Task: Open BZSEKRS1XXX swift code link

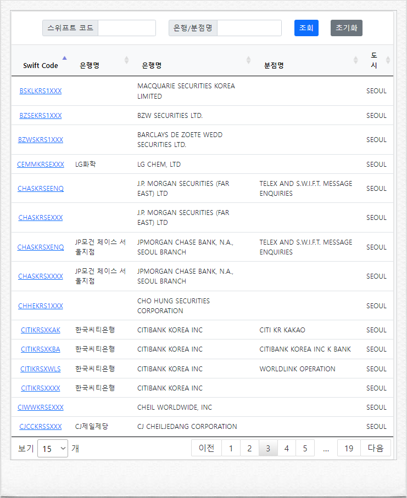Action: (41, 116)
